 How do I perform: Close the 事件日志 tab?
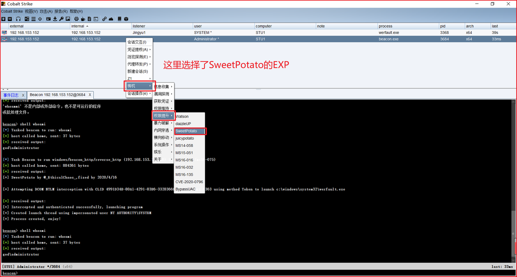click(x=23, y=95)
